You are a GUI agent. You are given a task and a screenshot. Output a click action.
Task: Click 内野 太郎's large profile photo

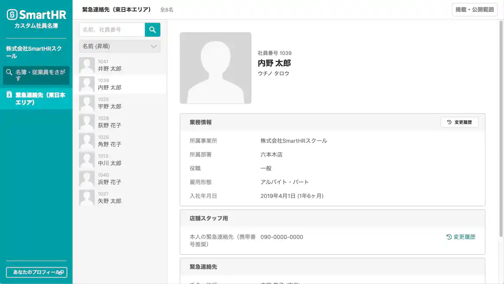pos(216,67)
